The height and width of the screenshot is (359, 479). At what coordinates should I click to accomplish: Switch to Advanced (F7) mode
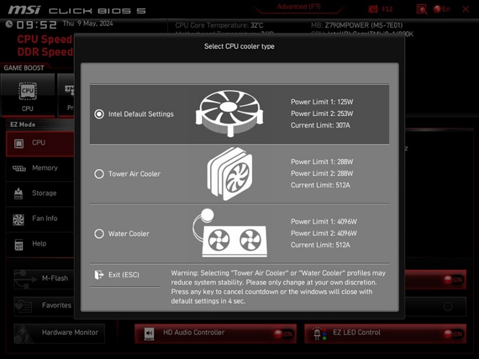pos(299,7)
